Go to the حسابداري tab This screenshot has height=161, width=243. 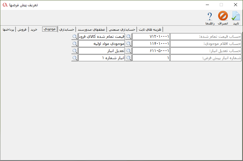pos(66,29)
